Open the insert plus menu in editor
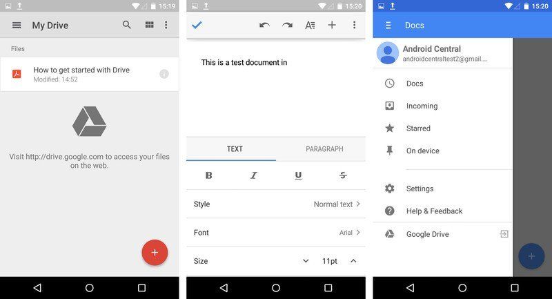This screenshot has width=552, height=299. [x=332, y=25]
